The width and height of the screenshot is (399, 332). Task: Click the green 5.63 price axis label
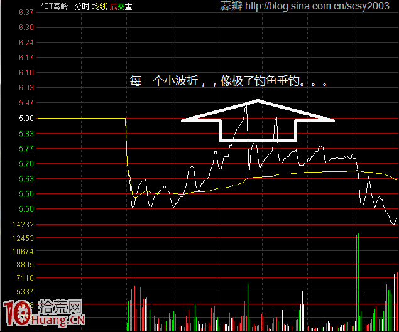click(26, 178)
